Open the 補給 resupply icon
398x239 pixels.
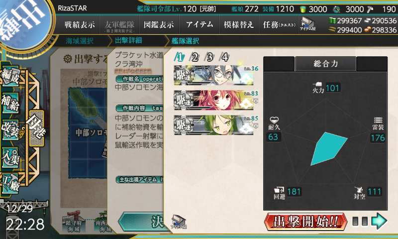[x=10, y=103]
